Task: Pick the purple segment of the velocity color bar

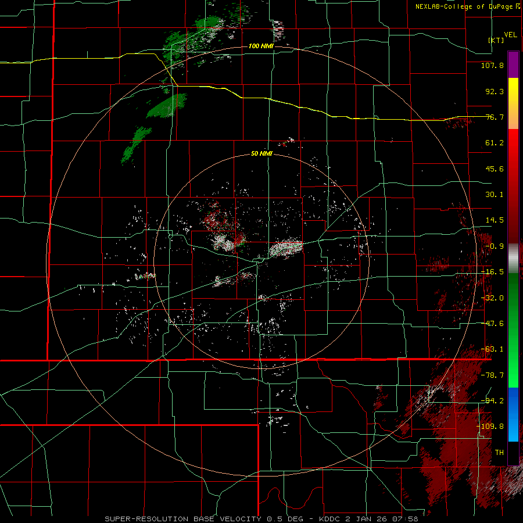Action: 513,65
